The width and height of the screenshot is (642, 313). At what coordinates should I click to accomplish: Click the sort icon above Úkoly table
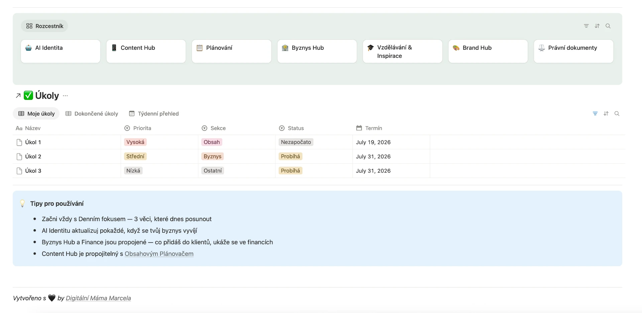pos(606,114)
